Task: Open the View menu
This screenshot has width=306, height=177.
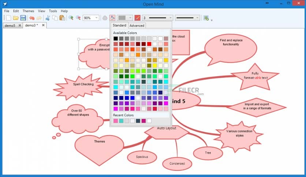Action: click(x=41, y=11)
